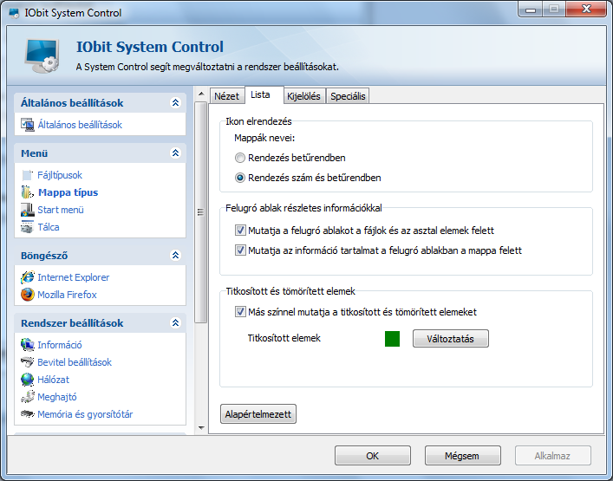Open the Kijelölés tab

[x=303, y=96]
